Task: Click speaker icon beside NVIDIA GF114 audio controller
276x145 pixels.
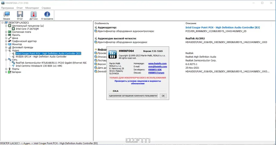Action: coord(13,57)
